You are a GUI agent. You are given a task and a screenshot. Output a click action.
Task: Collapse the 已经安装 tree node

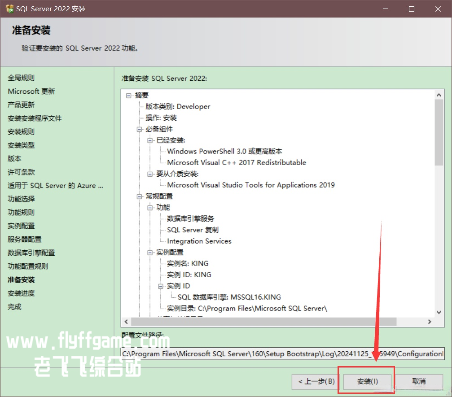(150, 140)
